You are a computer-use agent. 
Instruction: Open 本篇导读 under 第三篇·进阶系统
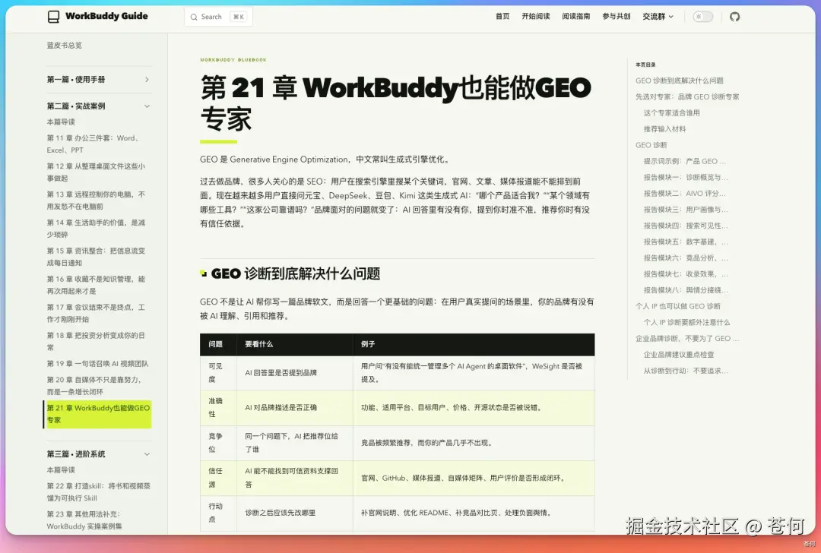pyautogui.click(x=61, y=469)
